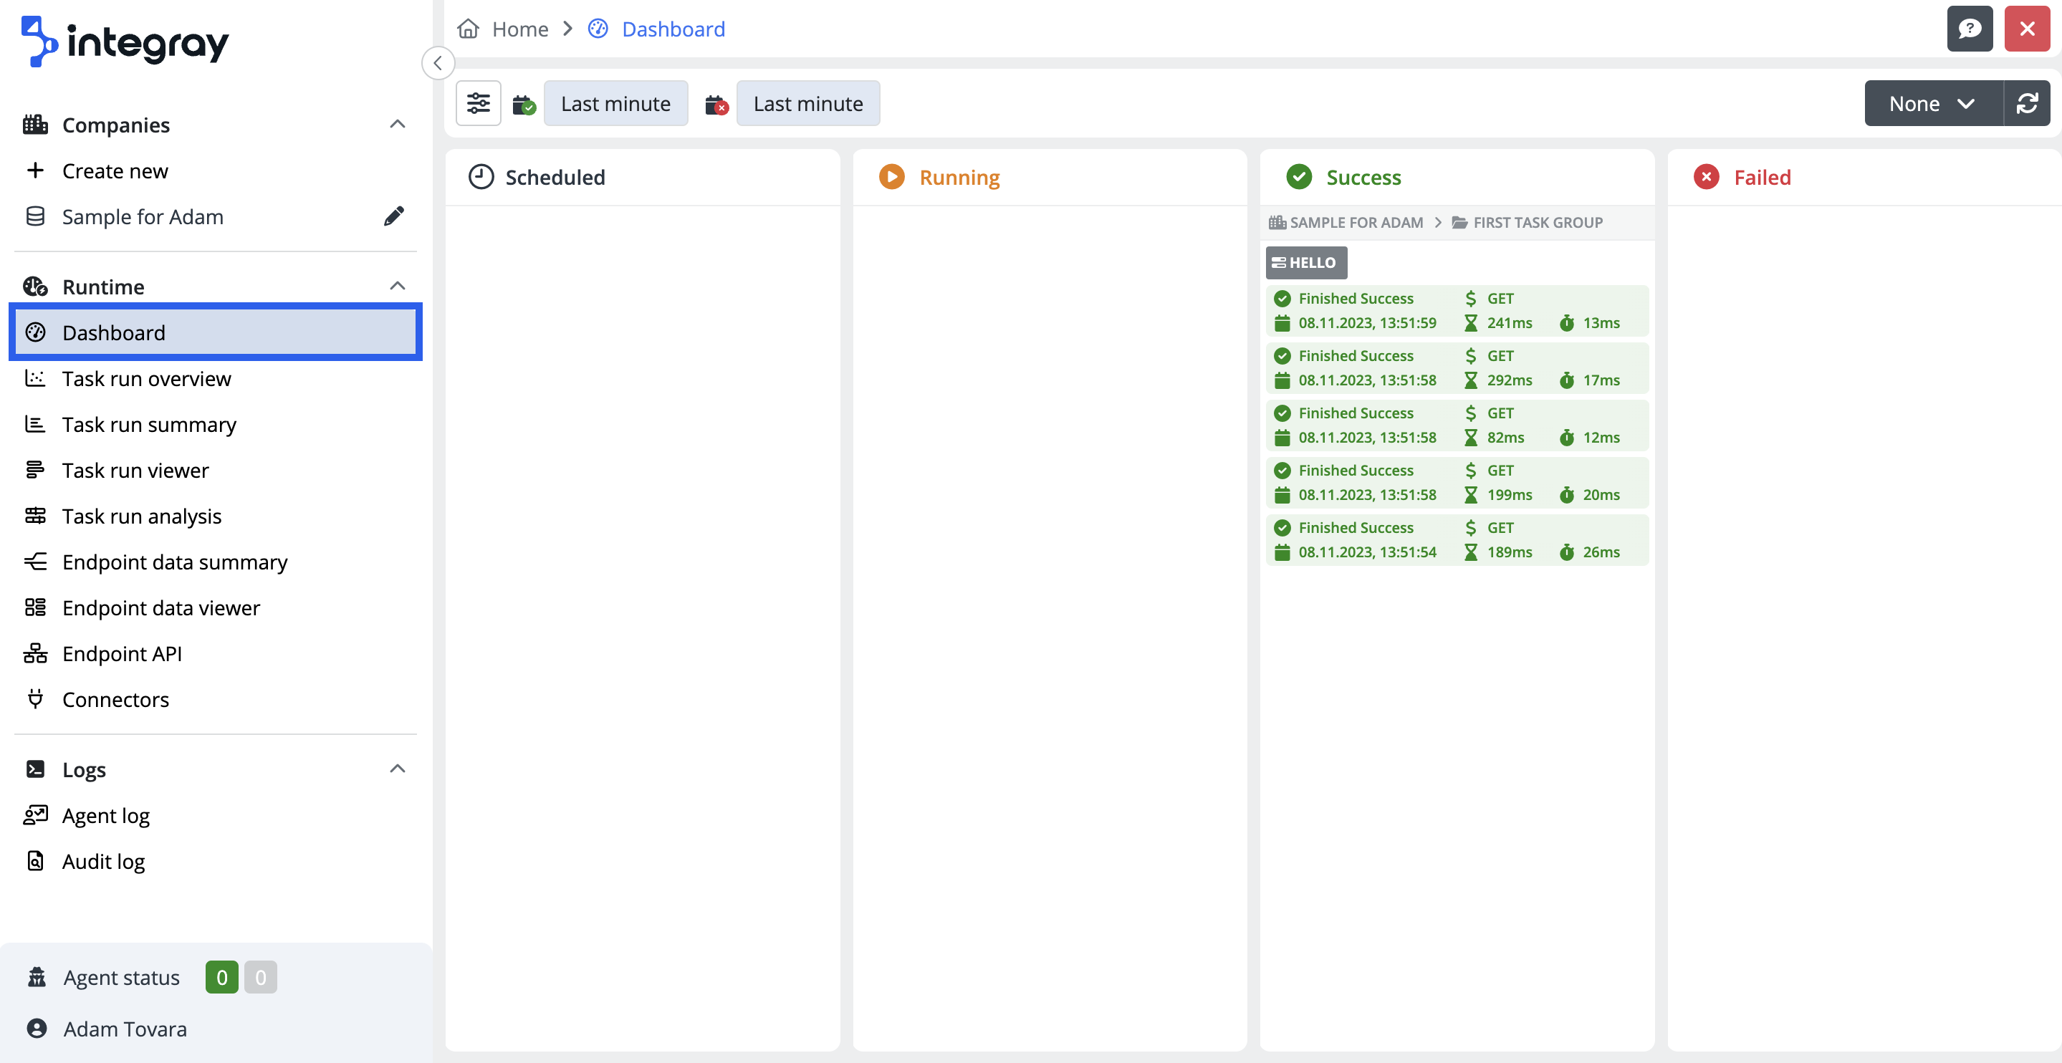
Task: Collapse the sidebar with the arrow button
Action: [x=438, y=63]
